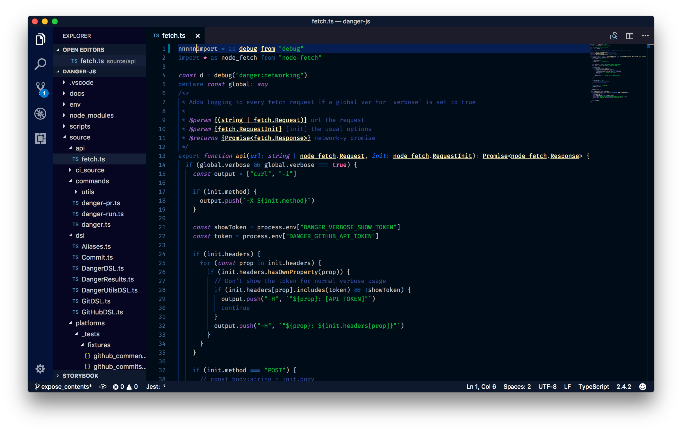Click TypeScript language mode in status bar

[594, 386]
